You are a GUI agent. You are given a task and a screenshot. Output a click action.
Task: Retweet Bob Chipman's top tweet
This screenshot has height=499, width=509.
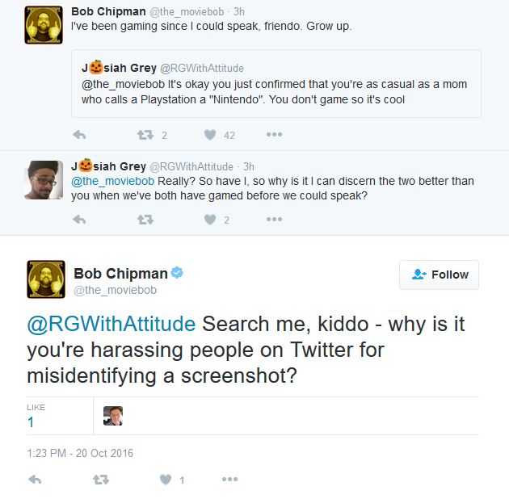145,135
